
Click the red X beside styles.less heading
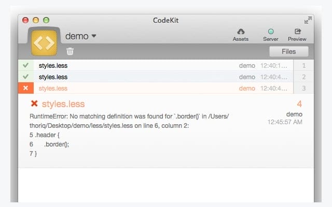point(34,104)
